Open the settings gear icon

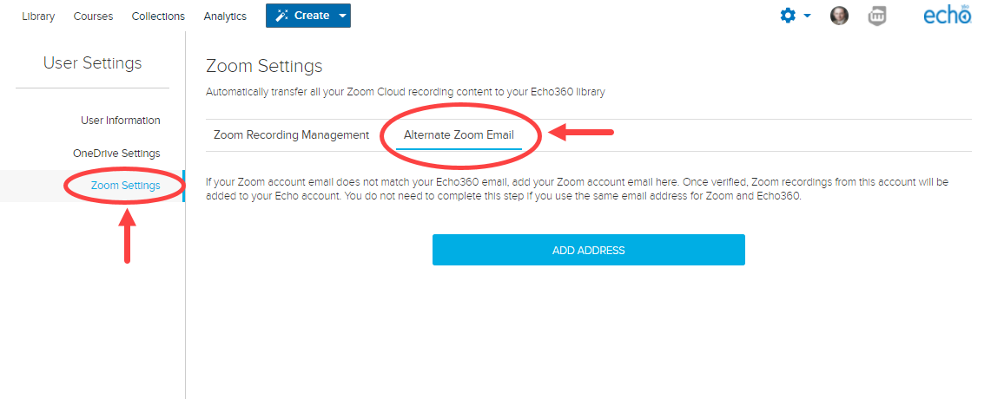click(x=788, y=16)
